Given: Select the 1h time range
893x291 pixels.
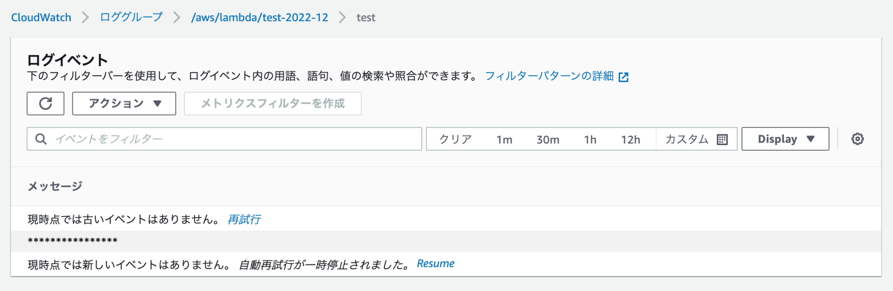Looking at the screenshot, I should point(591,139).
